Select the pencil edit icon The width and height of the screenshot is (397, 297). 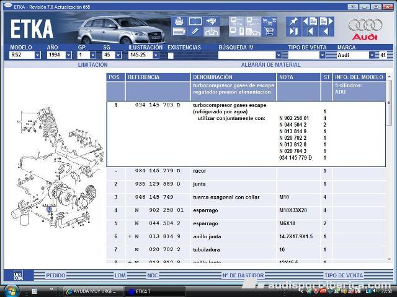click(x=195, y=32)
